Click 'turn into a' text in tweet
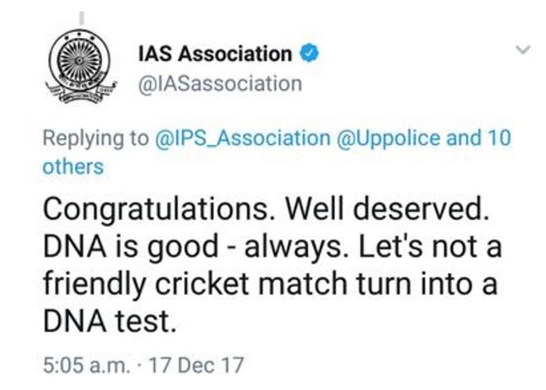The image size is (546, 390). click(427, 284)
